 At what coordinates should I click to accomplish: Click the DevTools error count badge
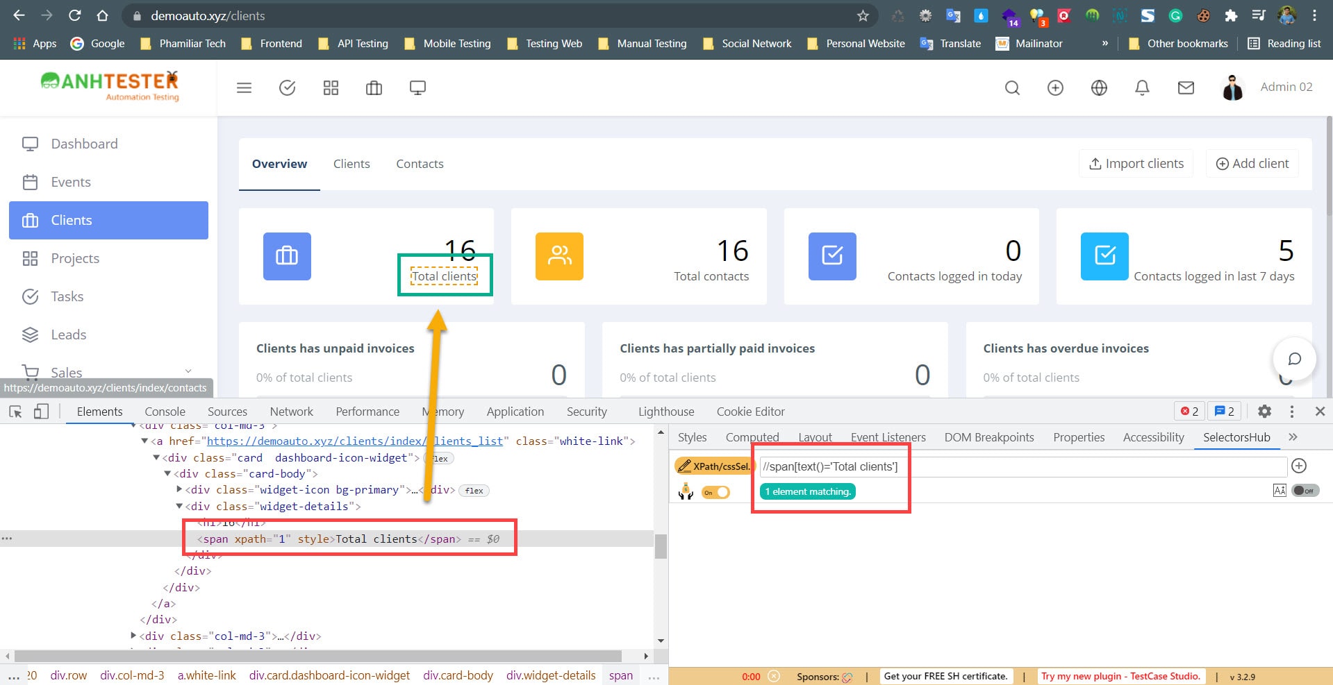[x=1189, y=412]
